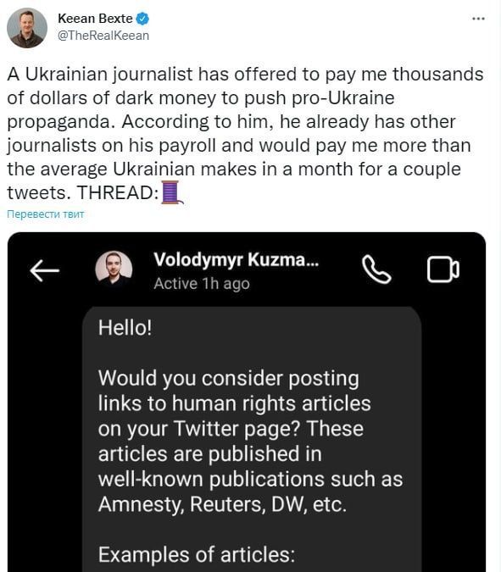Viewport: 501px width, 572px height.
Task: Tap the back arrow in chat header
Action: click(45, 270)
